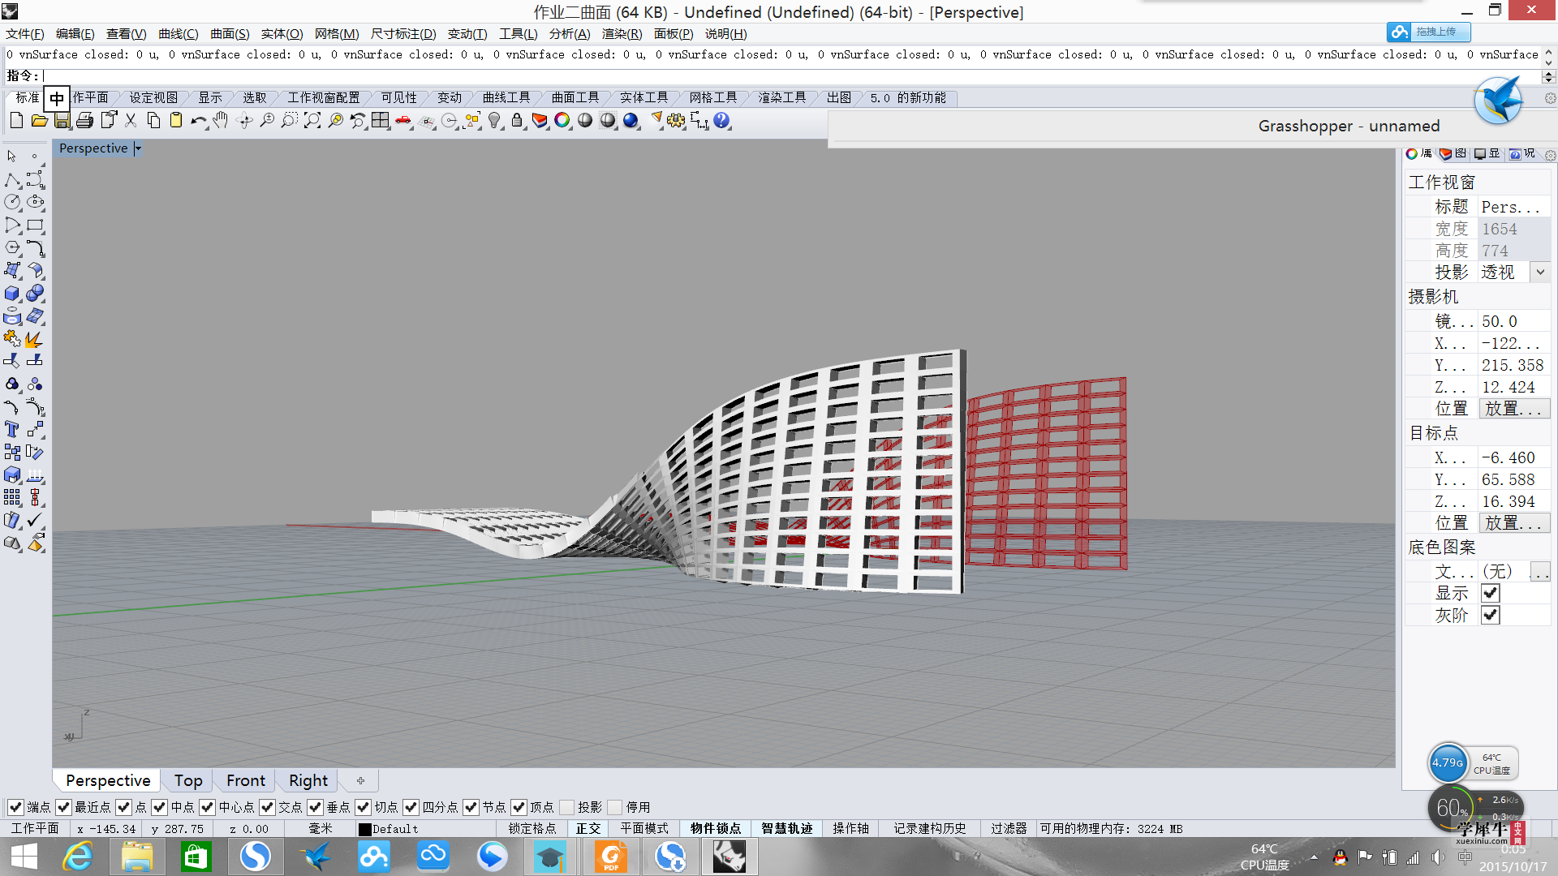Open layers via the red layer icon

pos(540,121)
